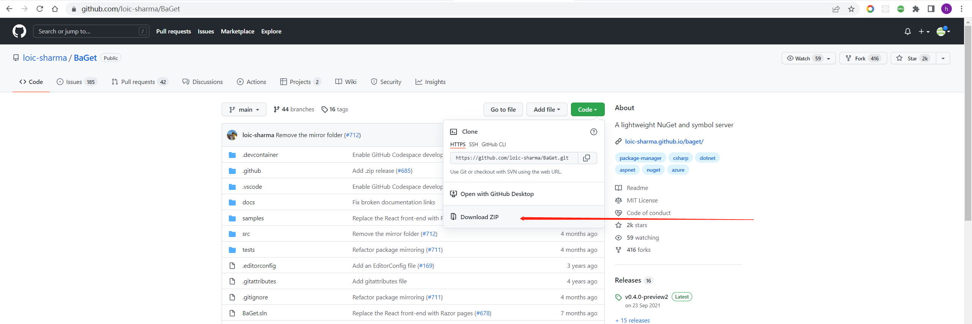Click the BaGet.sln file icon

(232, 313)
